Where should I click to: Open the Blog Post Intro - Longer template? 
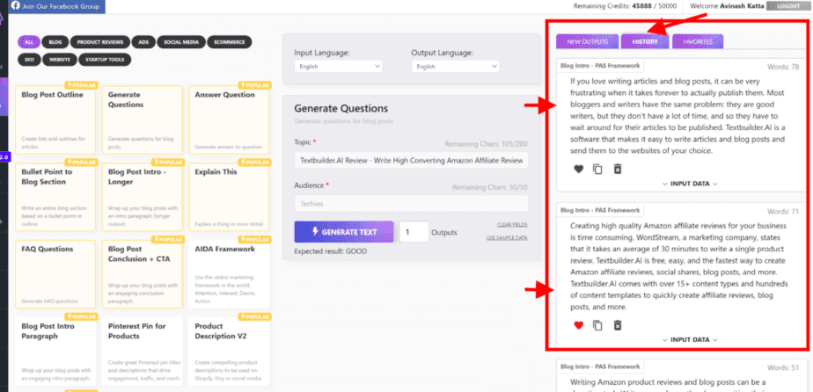142,197
